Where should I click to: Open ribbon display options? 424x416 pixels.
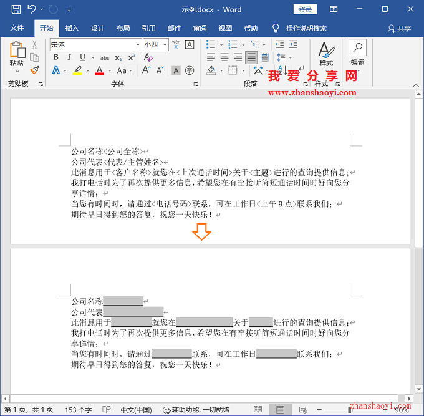(x=334, y=9)
